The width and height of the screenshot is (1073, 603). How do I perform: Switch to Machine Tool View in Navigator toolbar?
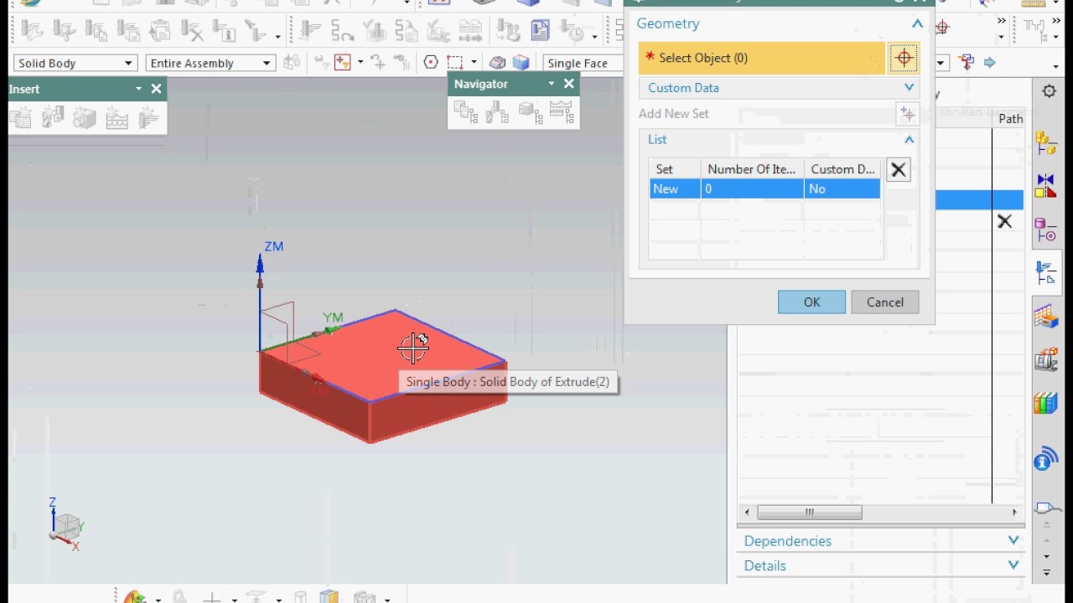point(497,111)
